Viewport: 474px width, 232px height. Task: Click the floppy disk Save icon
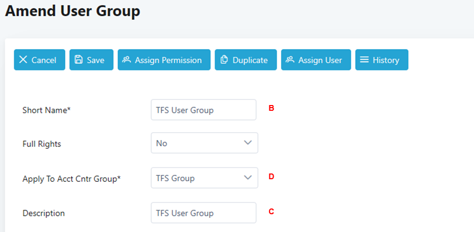point(78,60)
